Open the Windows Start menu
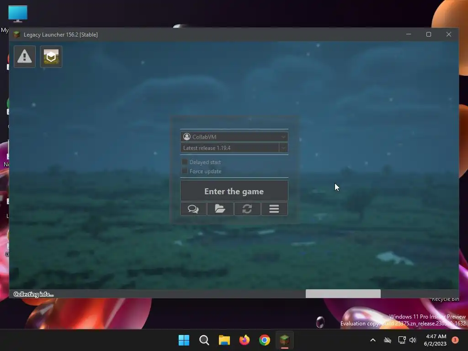 [x=184, y=340]
